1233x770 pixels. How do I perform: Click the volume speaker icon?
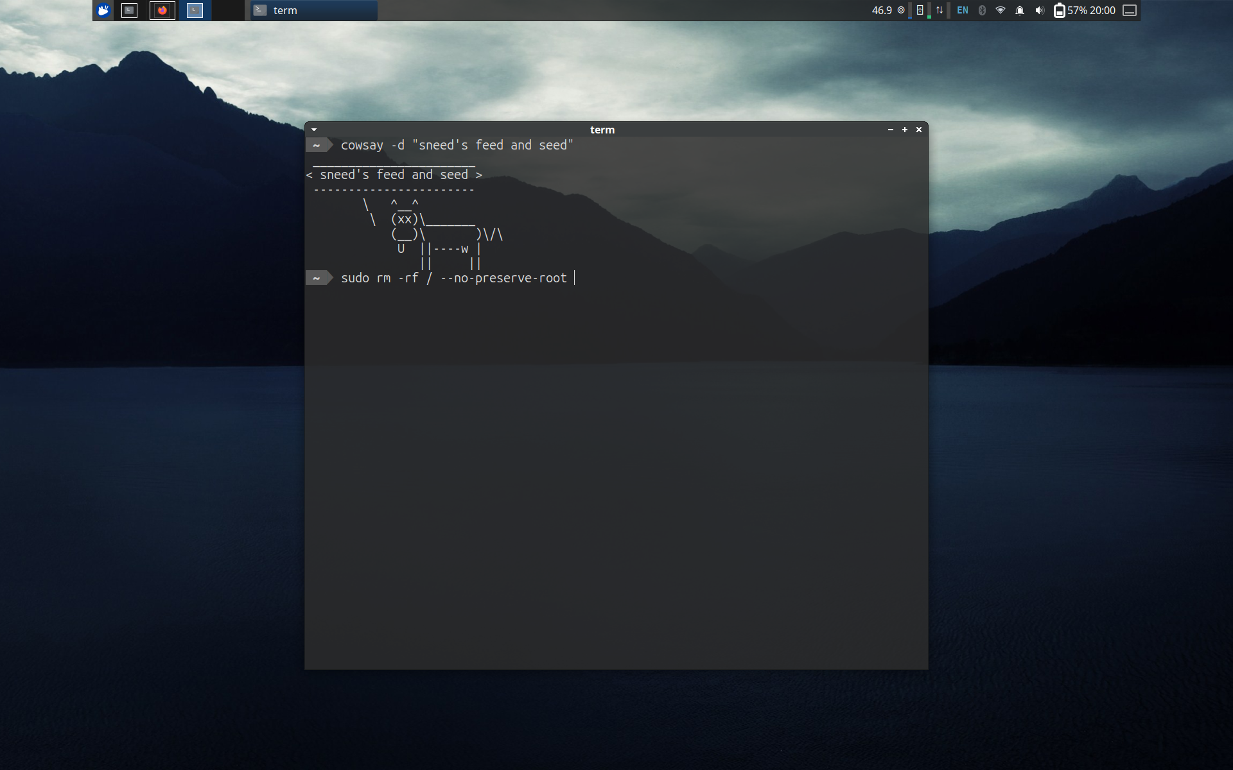tap(1040, 10)
